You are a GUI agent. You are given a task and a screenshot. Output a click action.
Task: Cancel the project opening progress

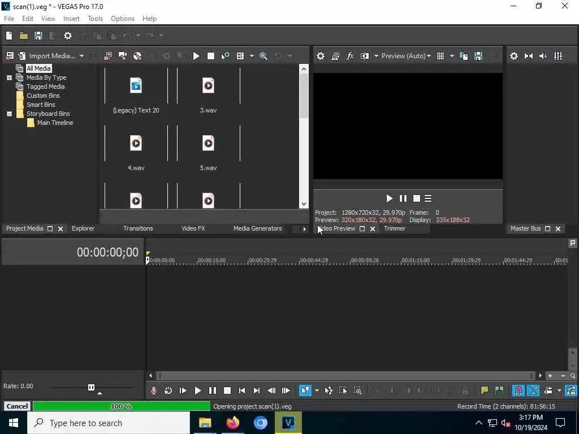point(17,406)
